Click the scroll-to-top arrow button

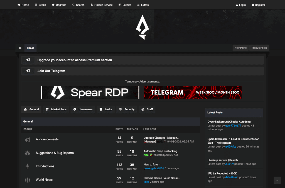277,180
